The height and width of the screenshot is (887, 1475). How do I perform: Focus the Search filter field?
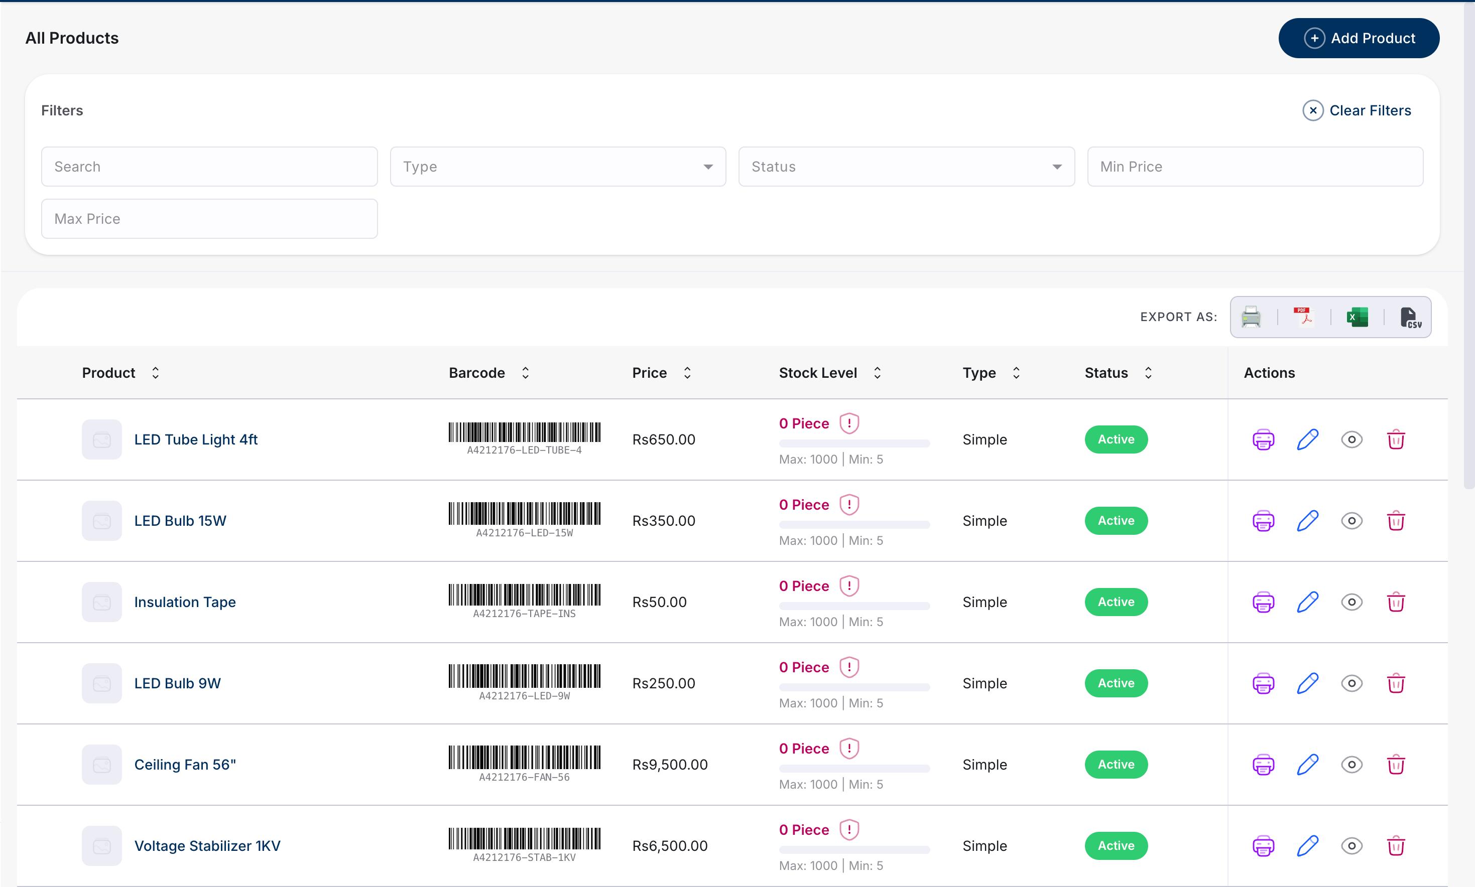(209, 167)
